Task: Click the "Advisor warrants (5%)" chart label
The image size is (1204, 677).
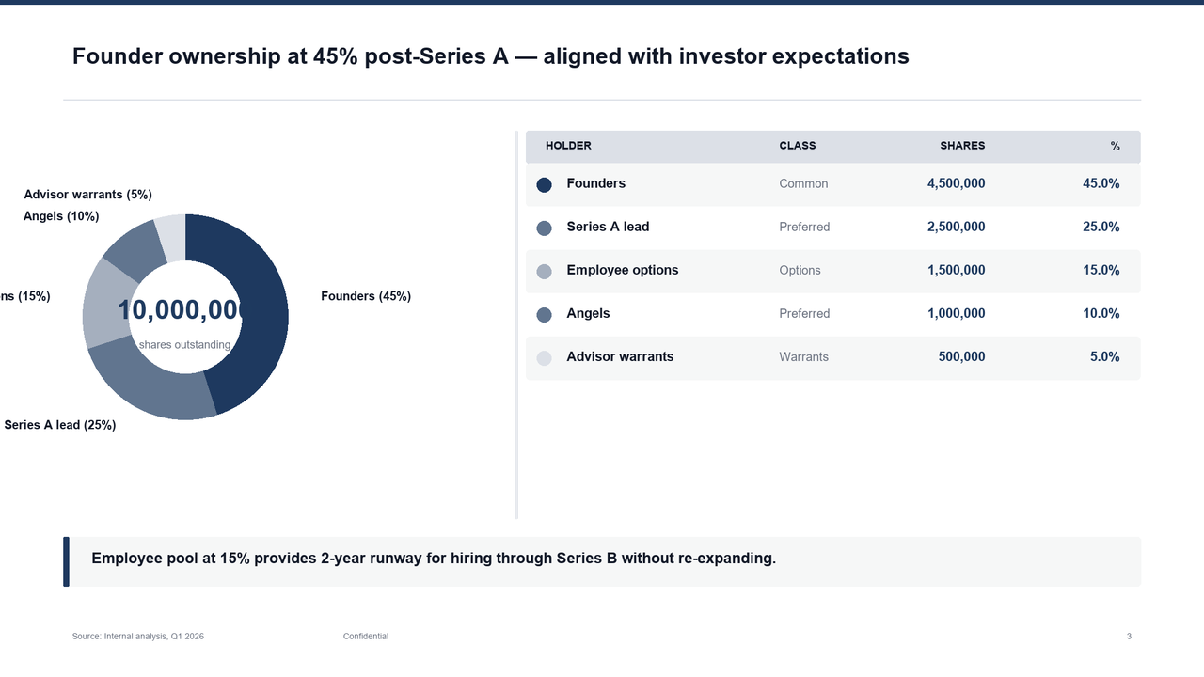Action: [87, 195]
